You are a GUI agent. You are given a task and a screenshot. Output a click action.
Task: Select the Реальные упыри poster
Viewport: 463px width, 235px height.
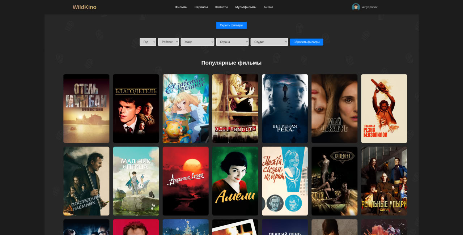[384, 181]
